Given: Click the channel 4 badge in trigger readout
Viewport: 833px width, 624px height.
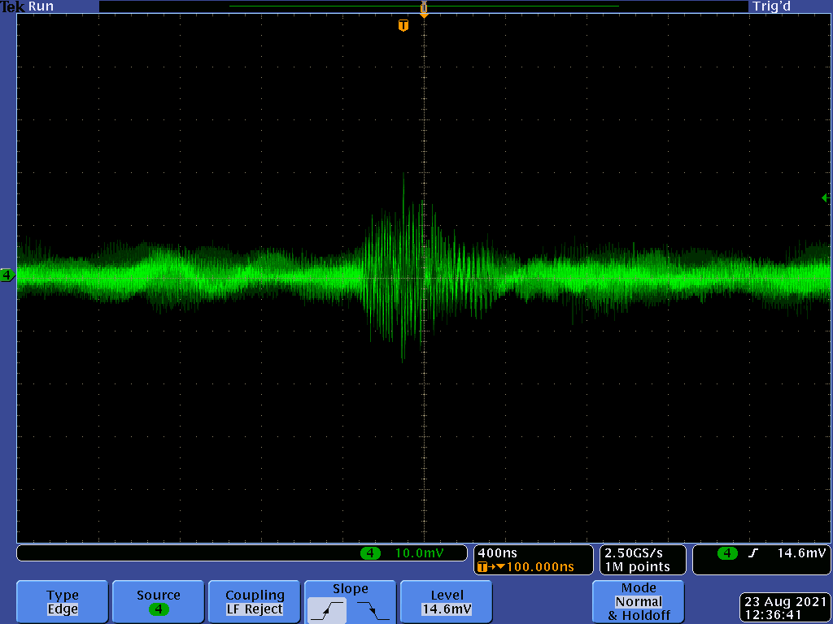Looking at the screenshot, I should click(727, 553).
